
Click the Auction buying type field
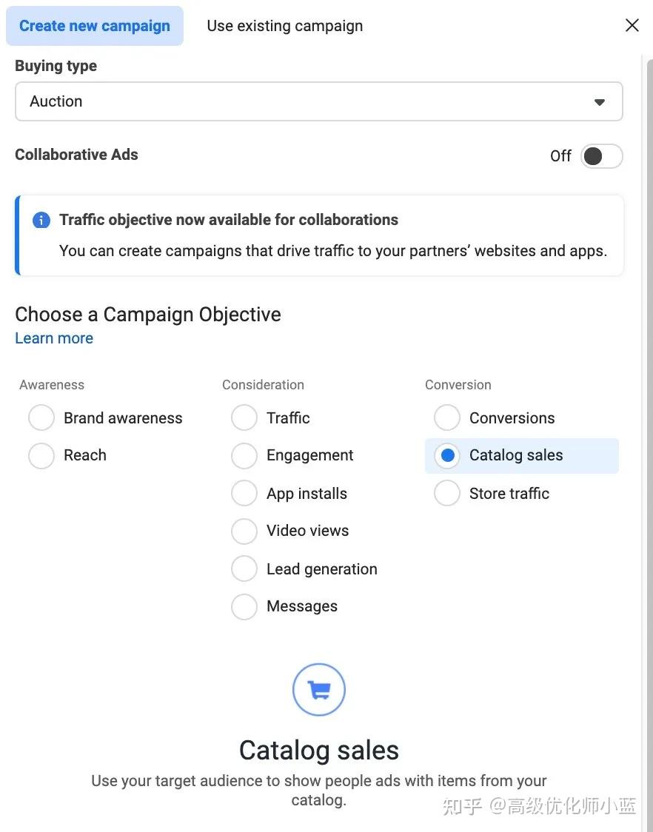pos(318,101)
